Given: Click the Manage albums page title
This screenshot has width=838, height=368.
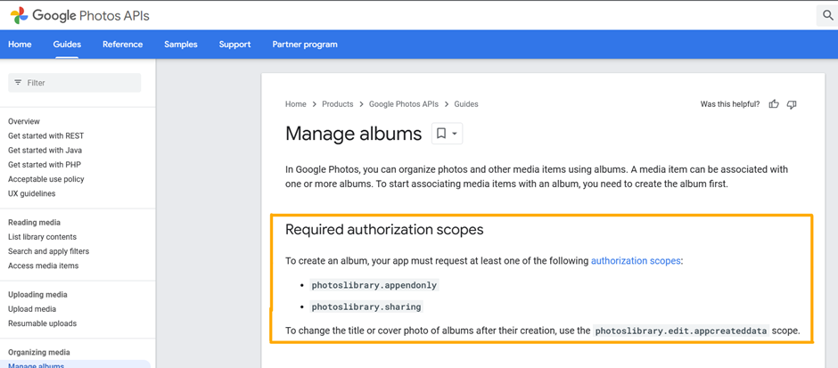Looking at the screenshot, I should click(353, 134).
